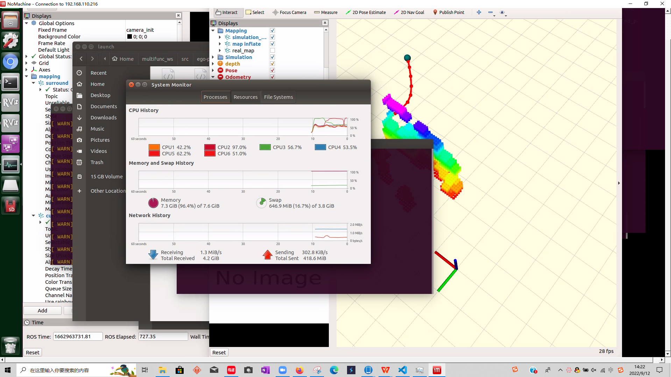This screenshot has width=671, height=377.
Task: Toggle the Simulation group checkbox
Action: (x=273, y=57)
